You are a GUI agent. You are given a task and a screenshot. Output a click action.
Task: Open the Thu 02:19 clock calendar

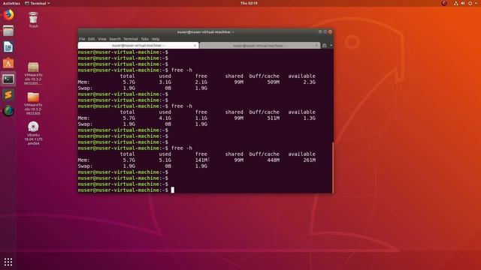point(249,3)
